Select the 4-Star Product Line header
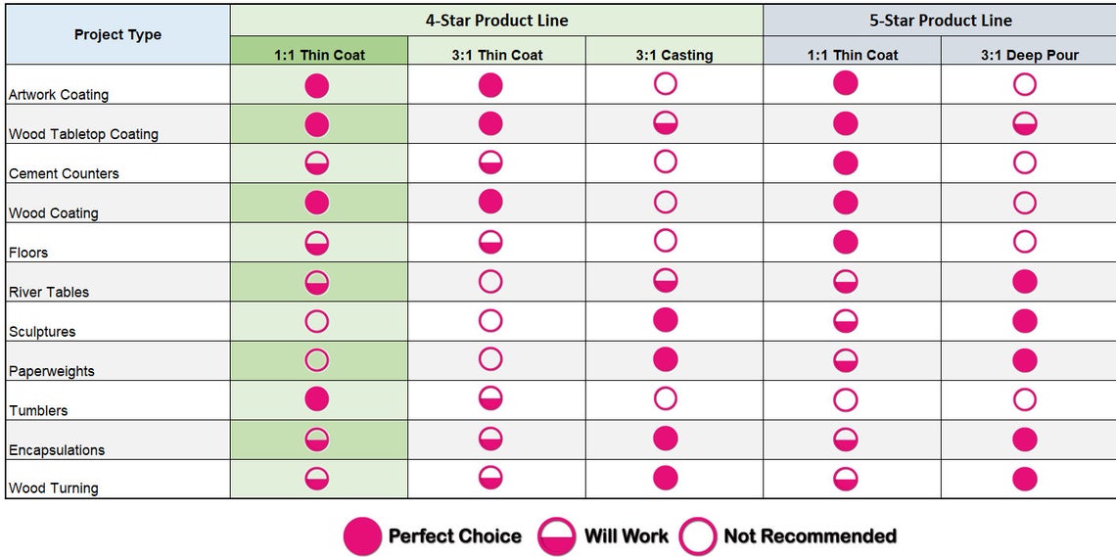The width and height of the screenshot is (1116, 557). [496, 21]
